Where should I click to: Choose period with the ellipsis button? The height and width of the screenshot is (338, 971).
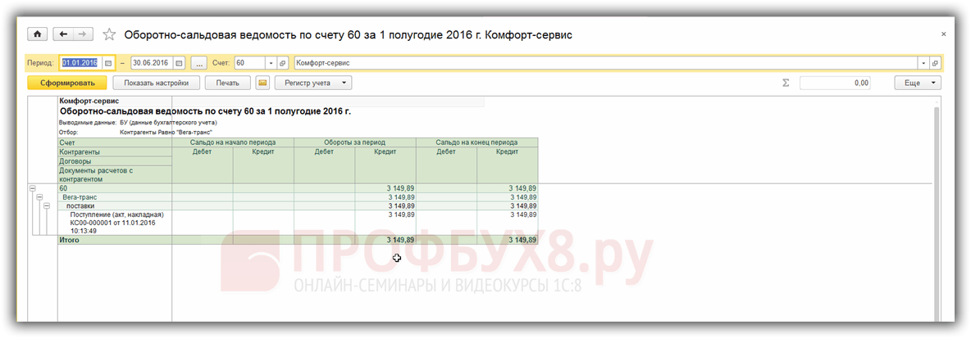tap(198, 63)
